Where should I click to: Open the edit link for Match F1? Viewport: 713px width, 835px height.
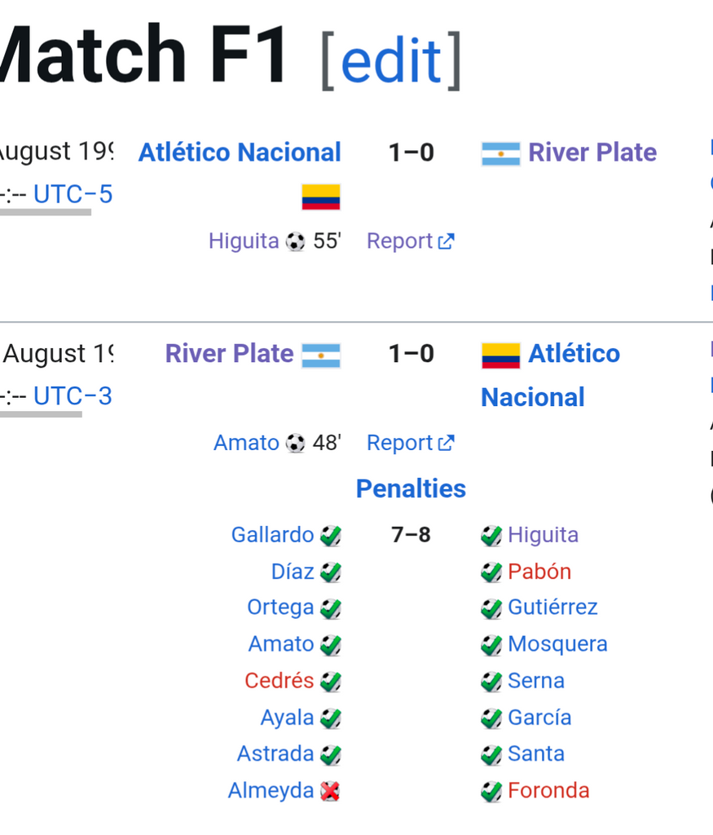[390, 59]
